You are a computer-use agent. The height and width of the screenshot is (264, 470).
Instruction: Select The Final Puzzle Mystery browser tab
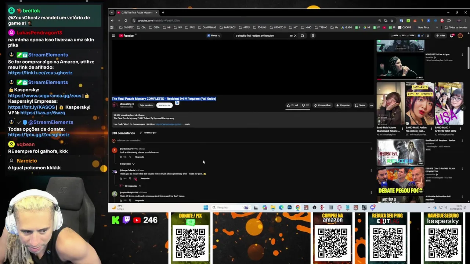pos(137,12)
